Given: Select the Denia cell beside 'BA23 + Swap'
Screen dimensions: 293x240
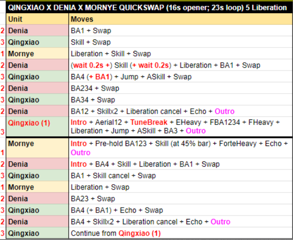Looking at the screenshot, I should click(37, 198).
